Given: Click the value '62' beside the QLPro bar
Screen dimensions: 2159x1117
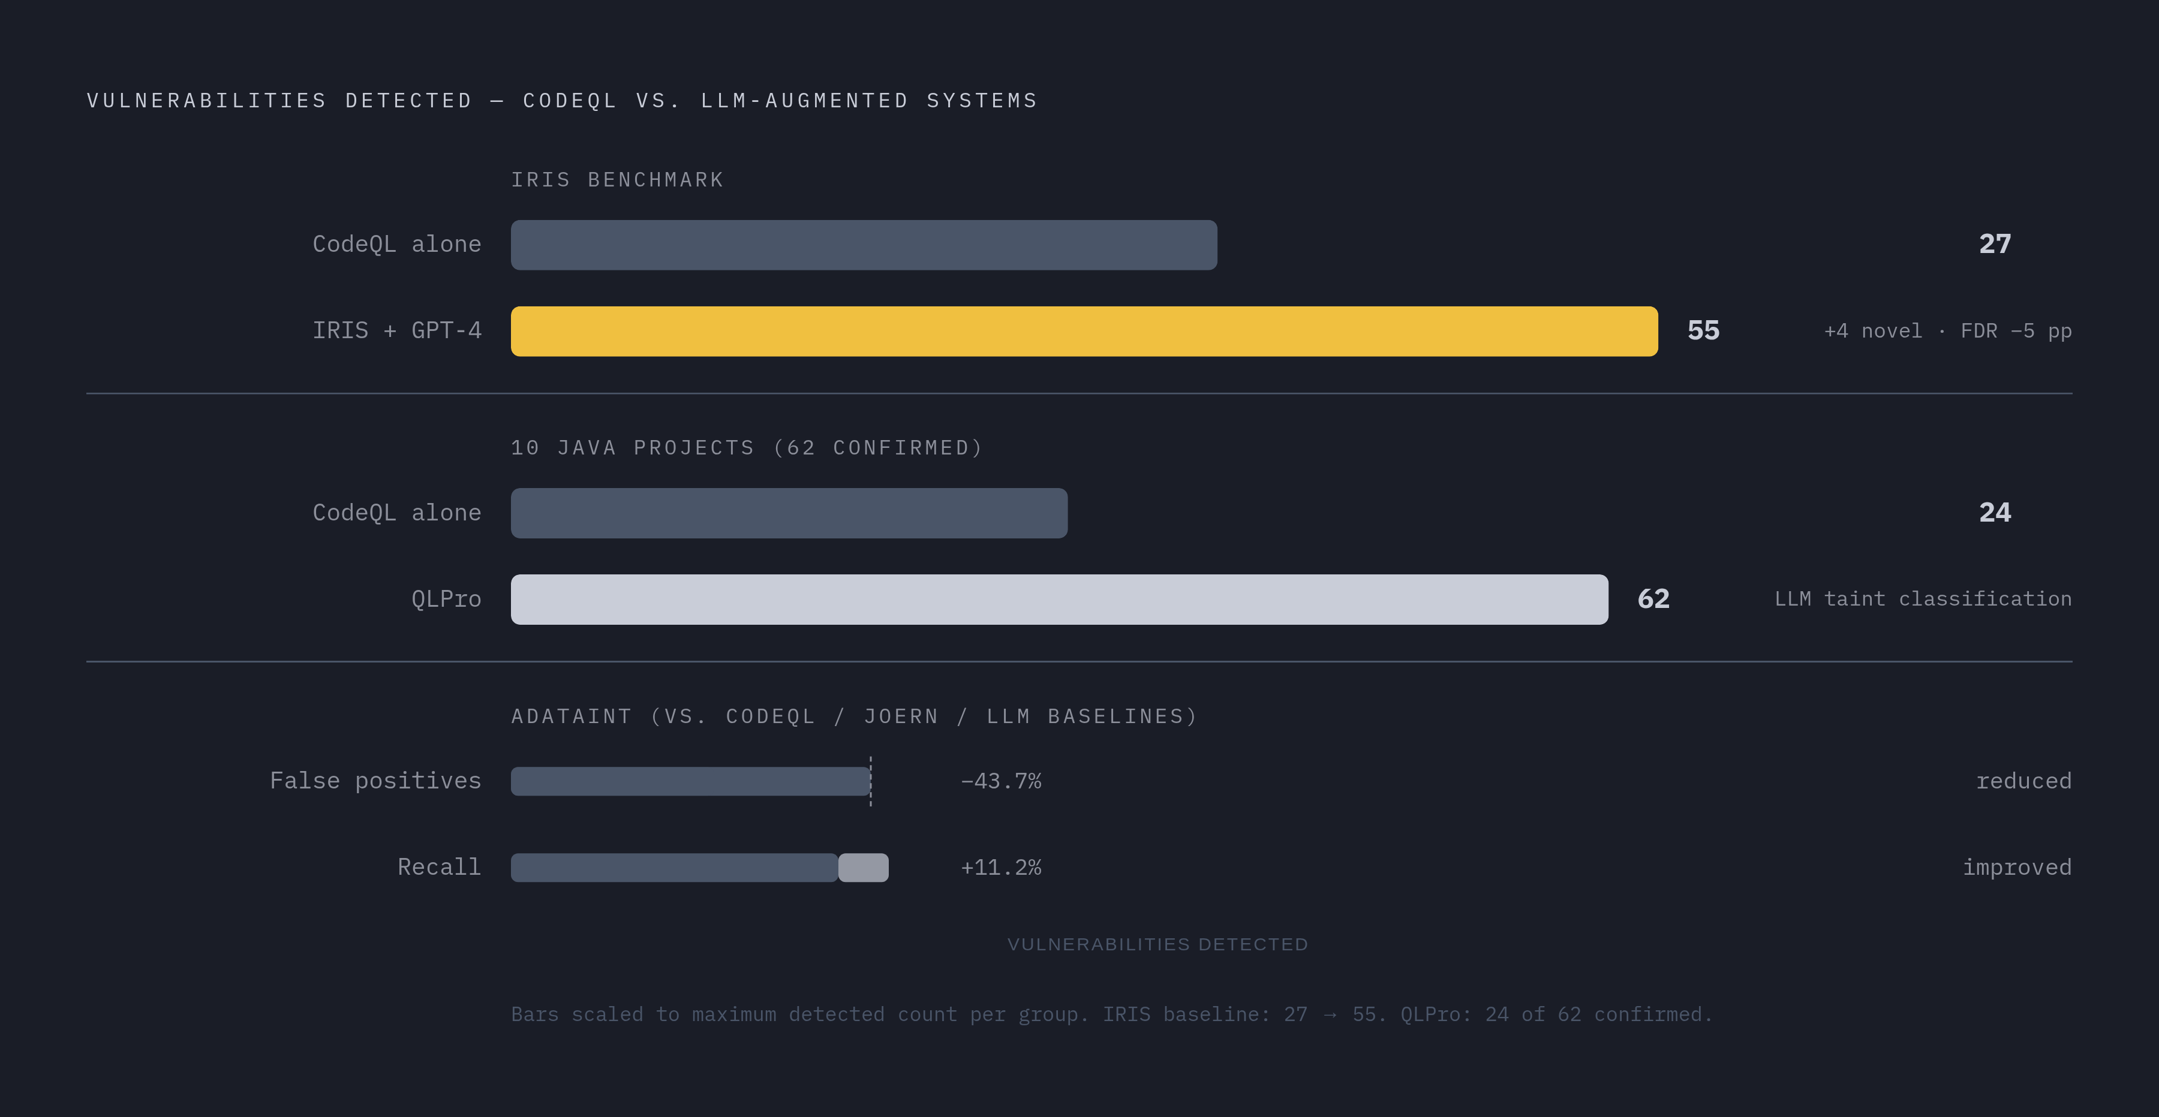Looking at the screenshot, I should click(1653, 599).
